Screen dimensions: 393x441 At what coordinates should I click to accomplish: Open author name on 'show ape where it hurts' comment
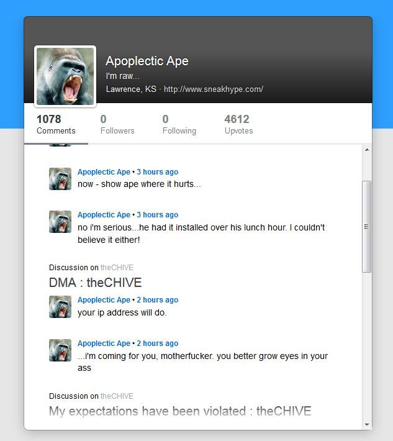click(x=104, y=172)
